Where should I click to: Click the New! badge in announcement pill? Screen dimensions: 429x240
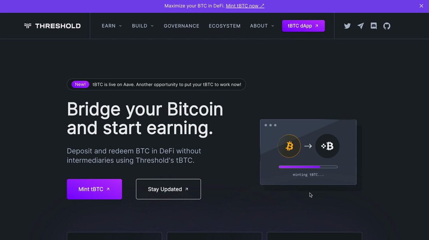80,85
